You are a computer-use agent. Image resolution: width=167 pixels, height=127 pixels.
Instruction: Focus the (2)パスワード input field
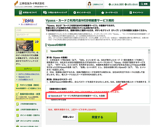28,35
